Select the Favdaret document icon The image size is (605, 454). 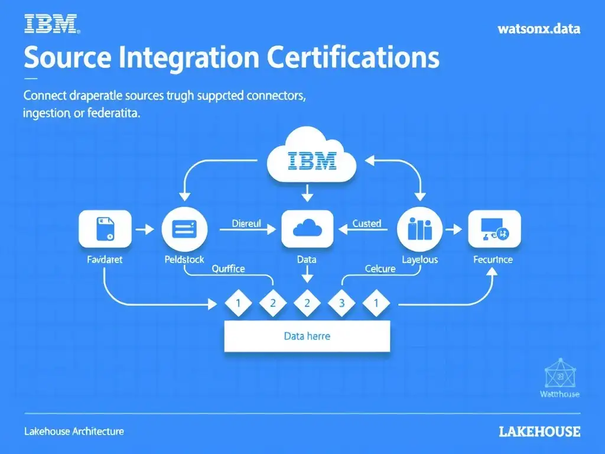[105, 229]
